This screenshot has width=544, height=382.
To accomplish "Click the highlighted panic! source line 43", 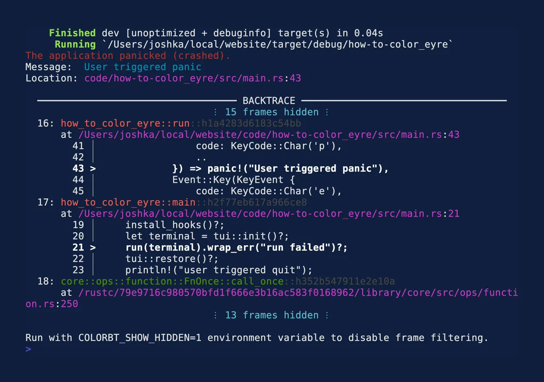I will (x=280, y=169).
